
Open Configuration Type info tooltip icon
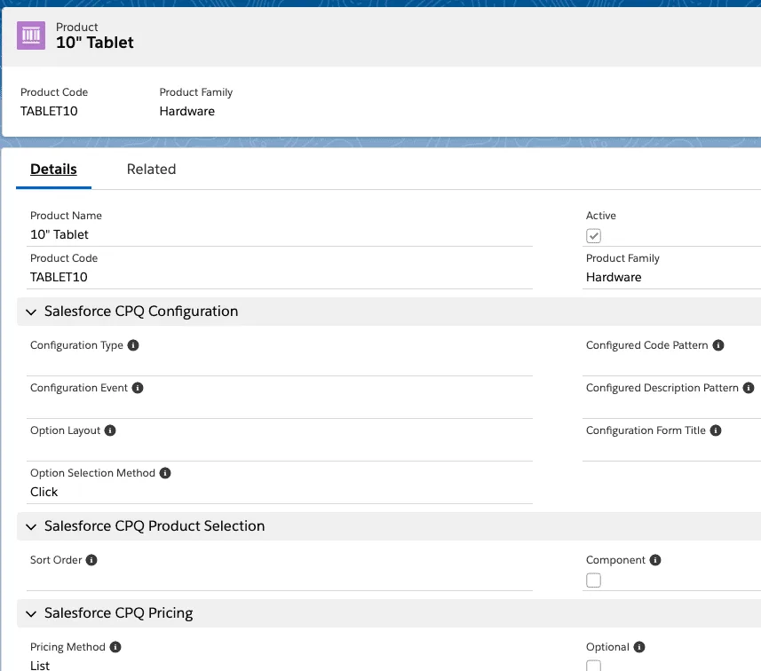tap(133, 345)
